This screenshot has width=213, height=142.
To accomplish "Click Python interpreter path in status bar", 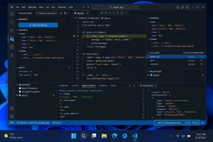I will 169,122.
